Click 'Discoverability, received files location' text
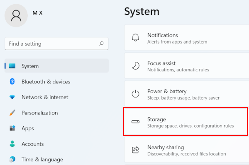249x165 pixels. coord(186,154)
